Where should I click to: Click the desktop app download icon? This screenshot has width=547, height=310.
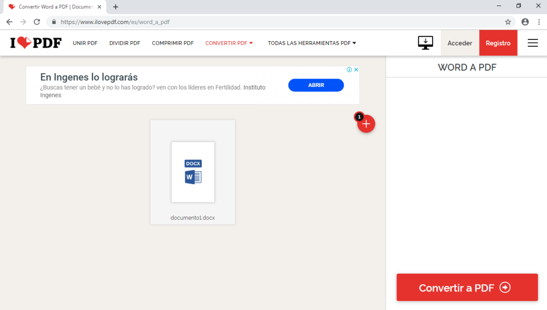click(x=425, y=43)
